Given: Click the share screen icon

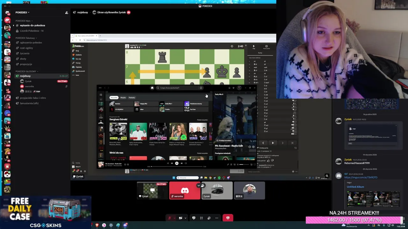Looking at the screenshot, I should tap(193, 218).
